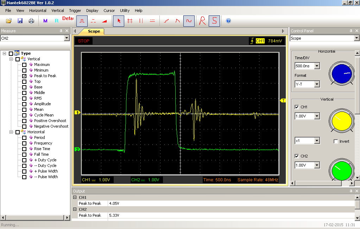The image size is (360, 229).
Task: Open the CH1 1.00V volts dropdown
Action: pyautogui.click(x=317, y=116)
